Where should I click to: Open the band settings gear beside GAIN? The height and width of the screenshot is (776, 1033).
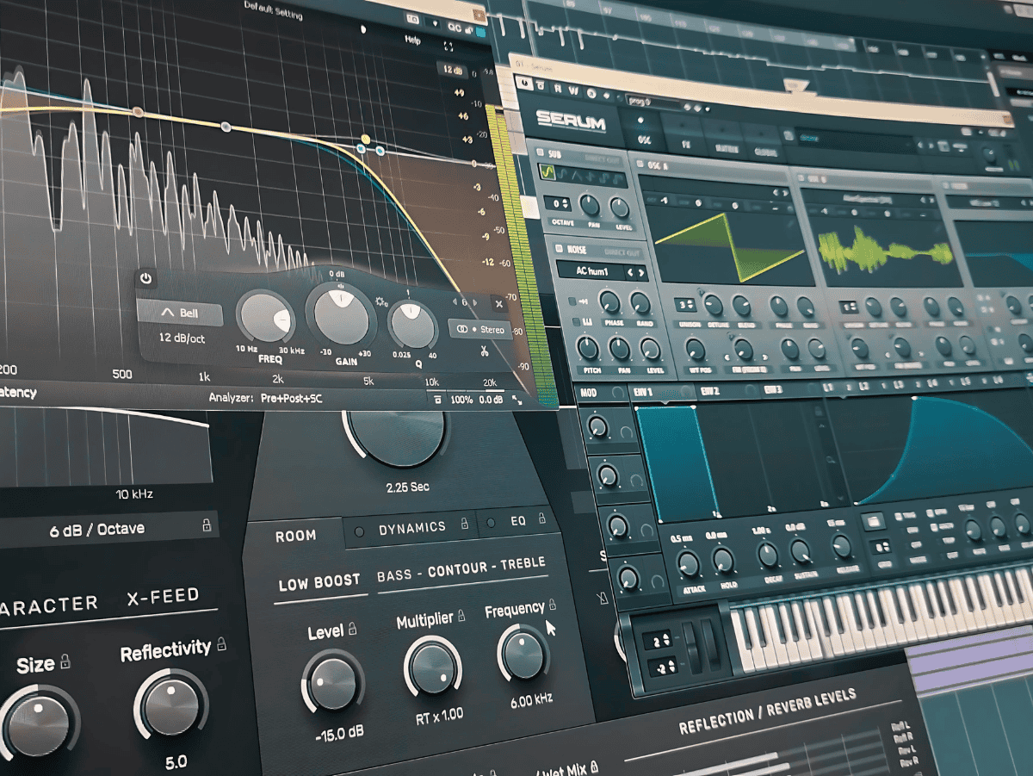(x=382, y=301)
